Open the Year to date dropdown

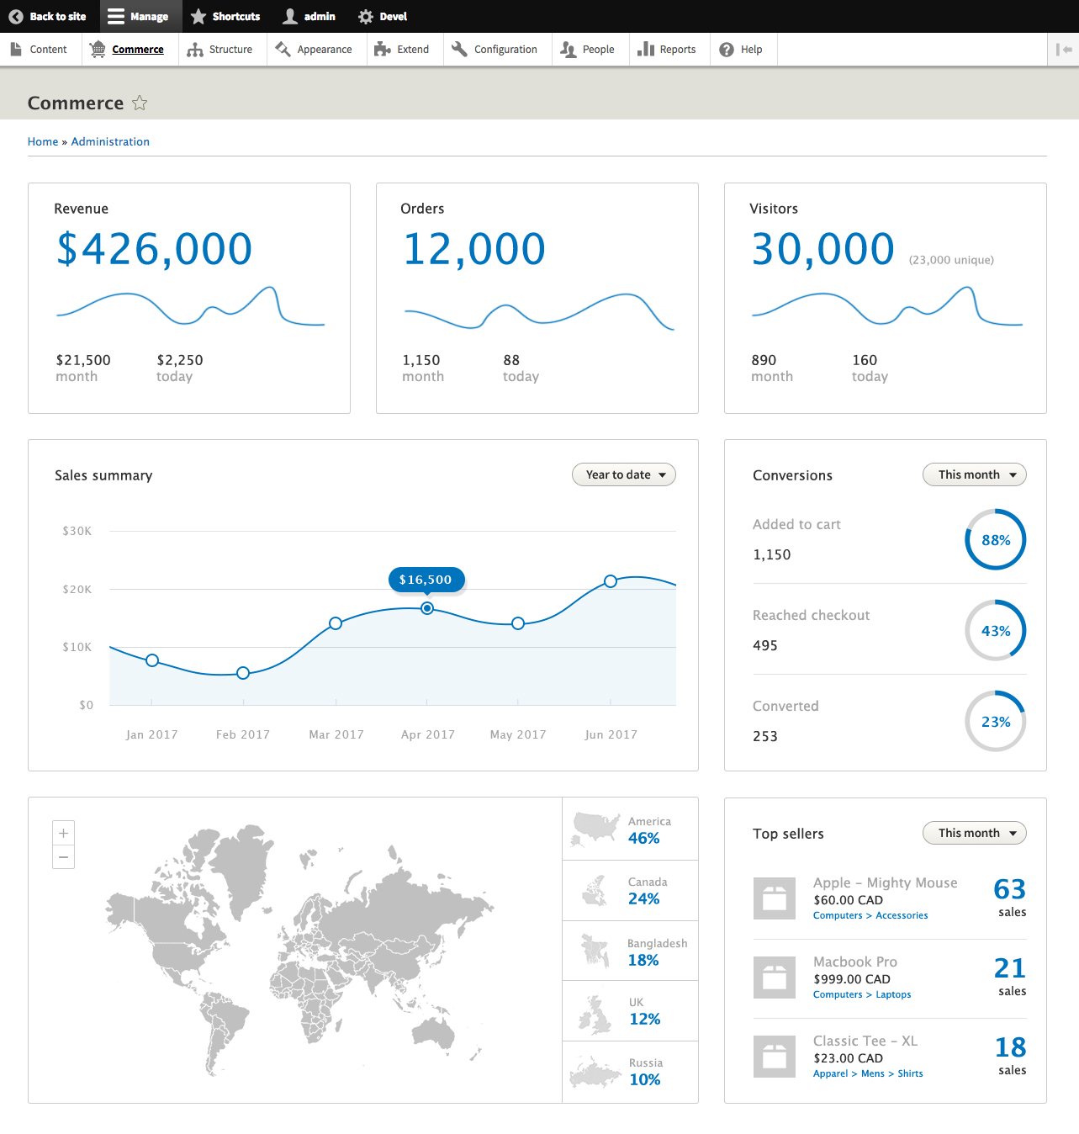[x=624, y=474]
